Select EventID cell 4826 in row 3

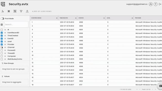(81, 30)
